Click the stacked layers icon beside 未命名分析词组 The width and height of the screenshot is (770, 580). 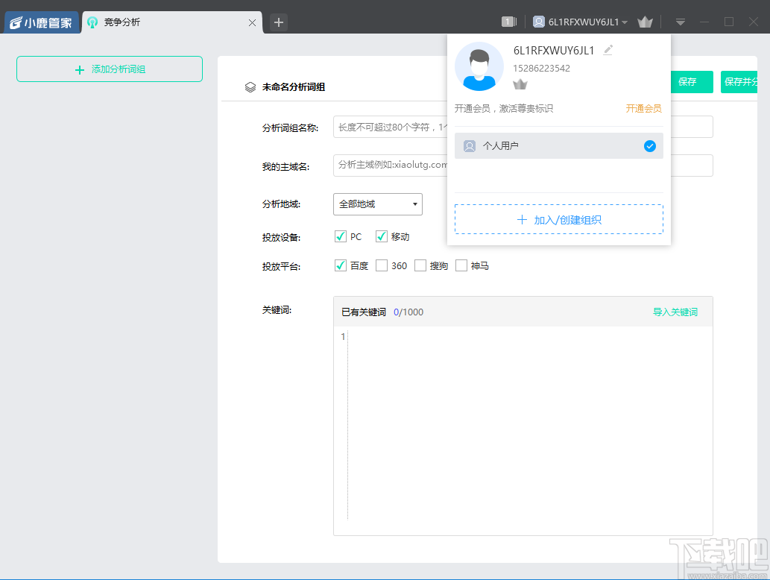click(250, 85)
